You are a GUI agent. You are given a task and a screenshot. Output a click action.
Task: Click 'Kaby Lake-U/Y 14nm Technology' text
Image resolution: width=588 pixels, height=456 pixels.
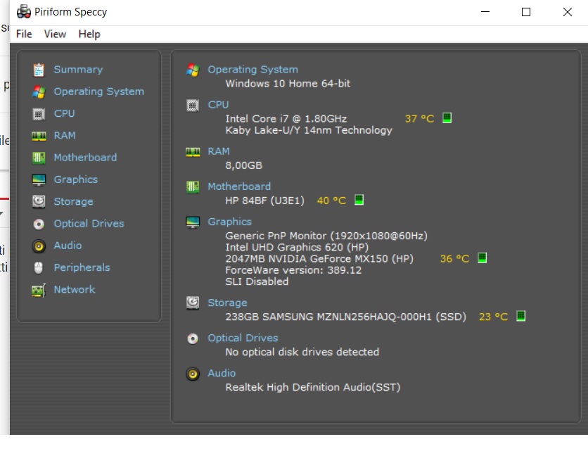pyautogui.click(x=309, y=130)
